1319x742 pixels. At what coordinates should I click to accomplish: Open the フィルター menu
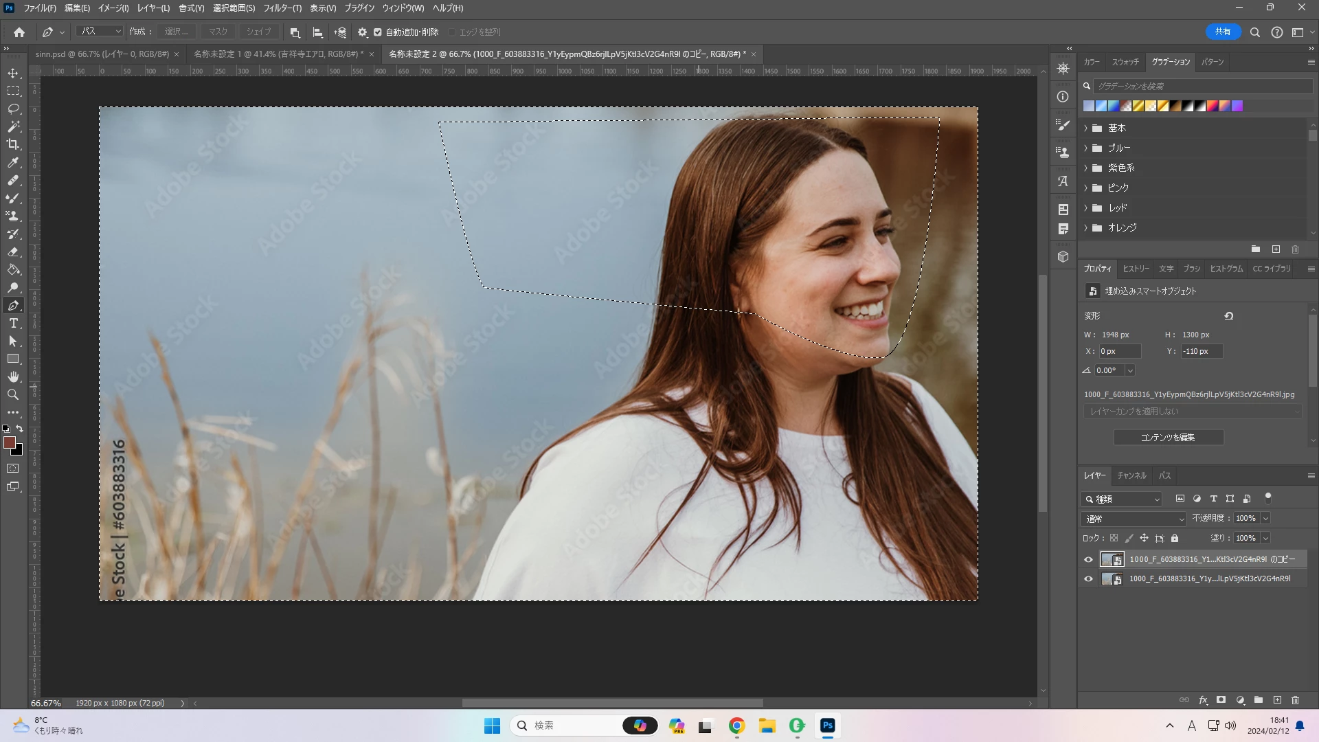tap(282, 8)
